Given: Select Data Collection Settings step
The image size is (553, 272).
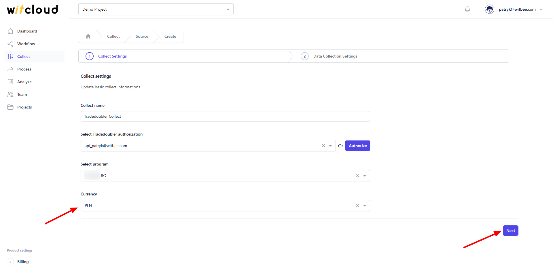Looking at the screenshot, I should click(x=335, y=56).
